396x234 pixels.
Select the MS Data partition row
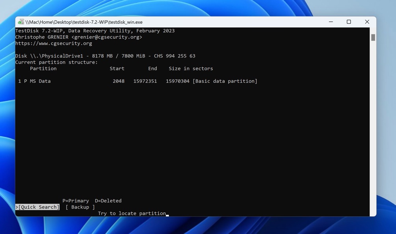click(x=138, y=81)
